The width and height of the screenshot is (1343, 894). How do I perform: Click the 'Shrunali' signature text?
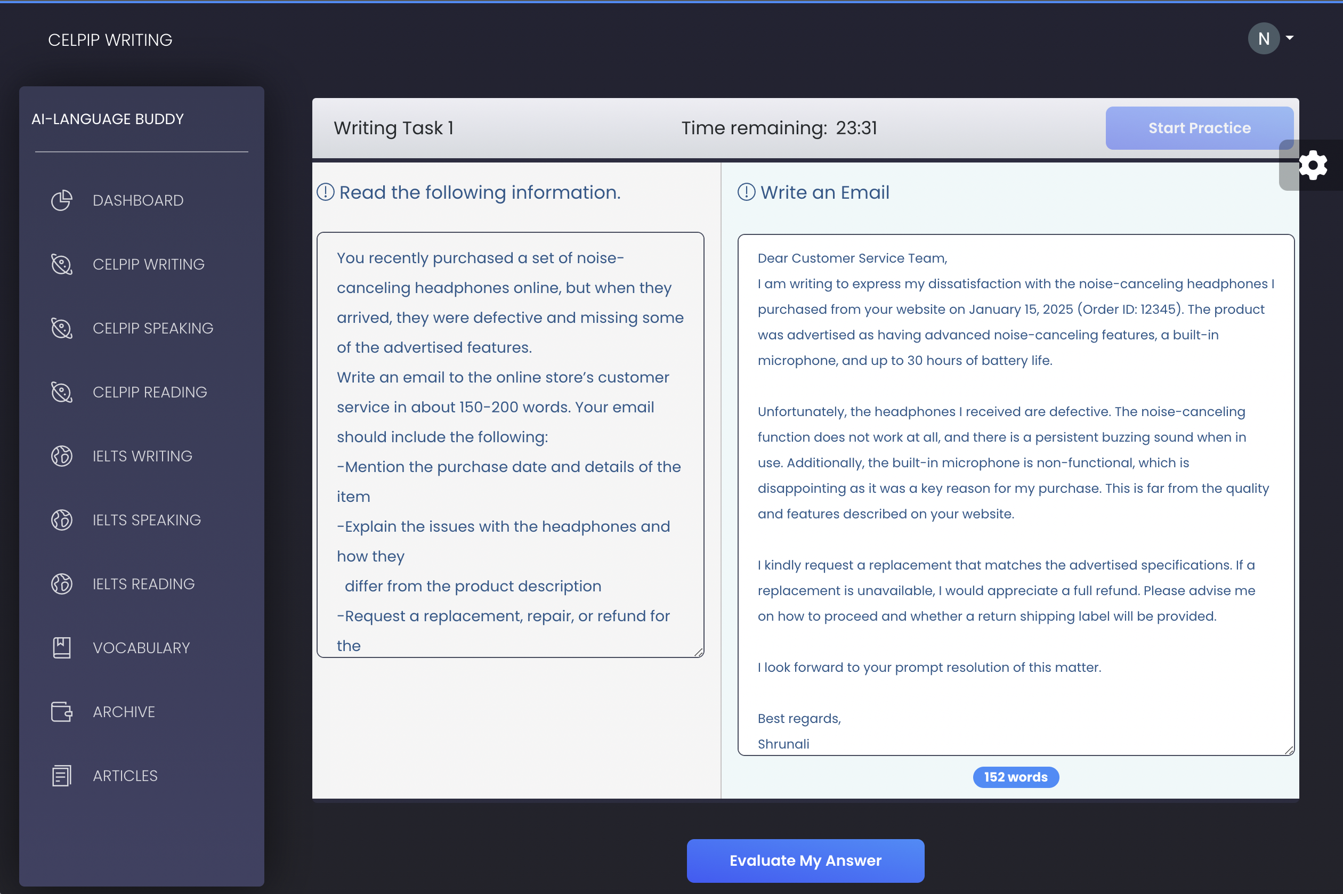[x=783, y=744]
